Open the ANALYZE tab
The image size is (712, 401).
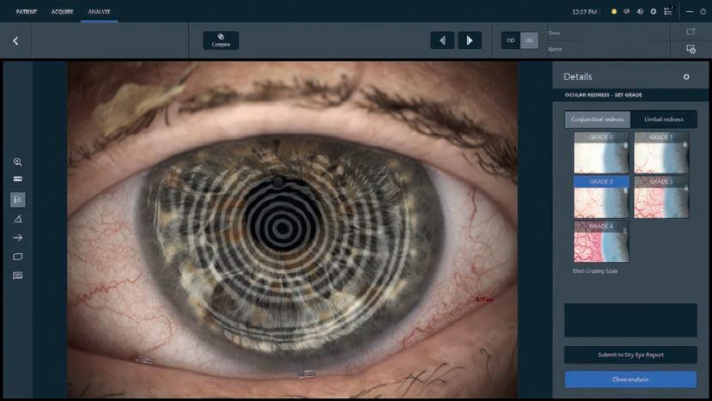99,12
